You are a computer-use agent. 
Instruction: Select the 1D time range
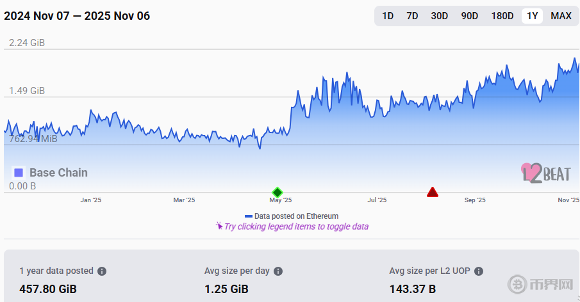coord(388,16)
